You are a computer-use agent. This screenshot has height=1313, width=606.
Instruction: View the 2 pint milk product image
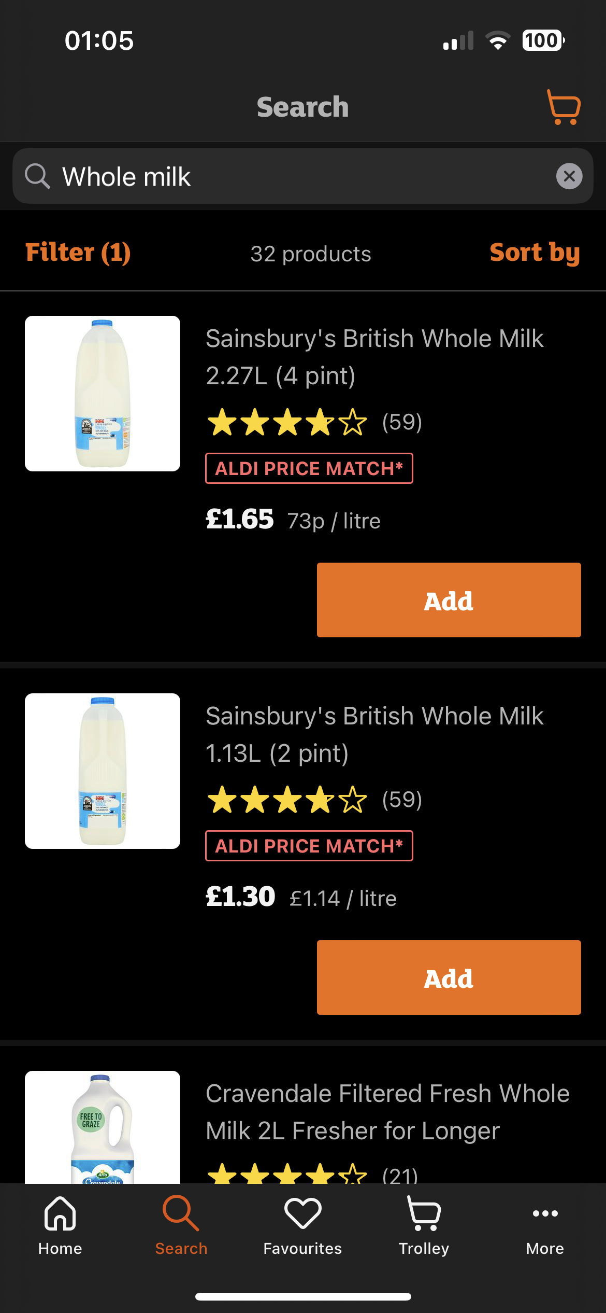click(x=103, y=771)
